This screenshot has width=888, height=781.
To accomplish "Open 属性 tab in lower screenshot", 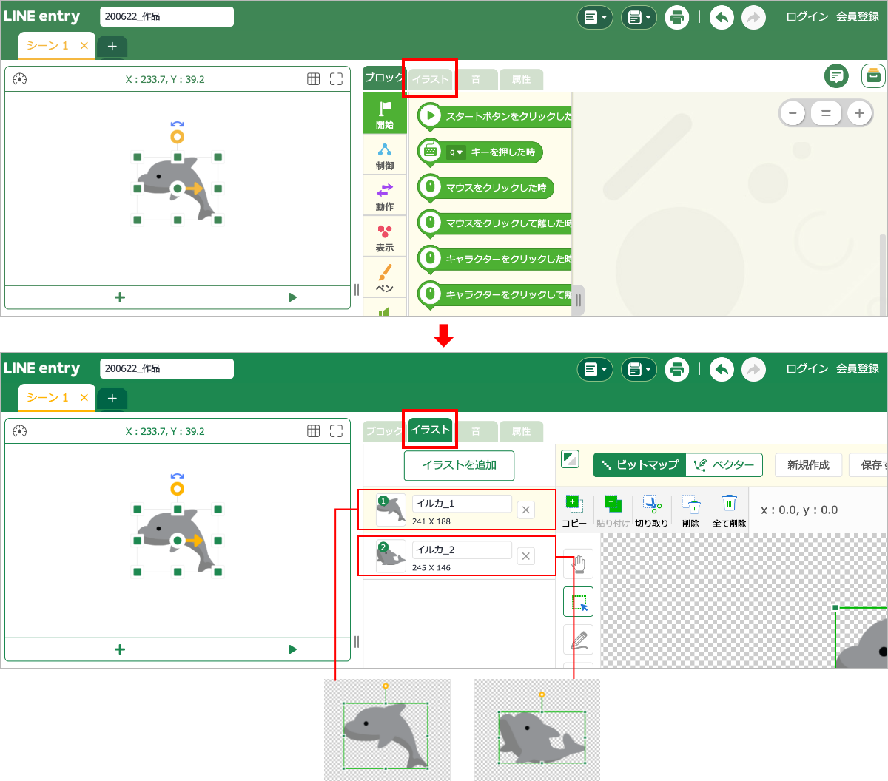I will click(521, 431).
